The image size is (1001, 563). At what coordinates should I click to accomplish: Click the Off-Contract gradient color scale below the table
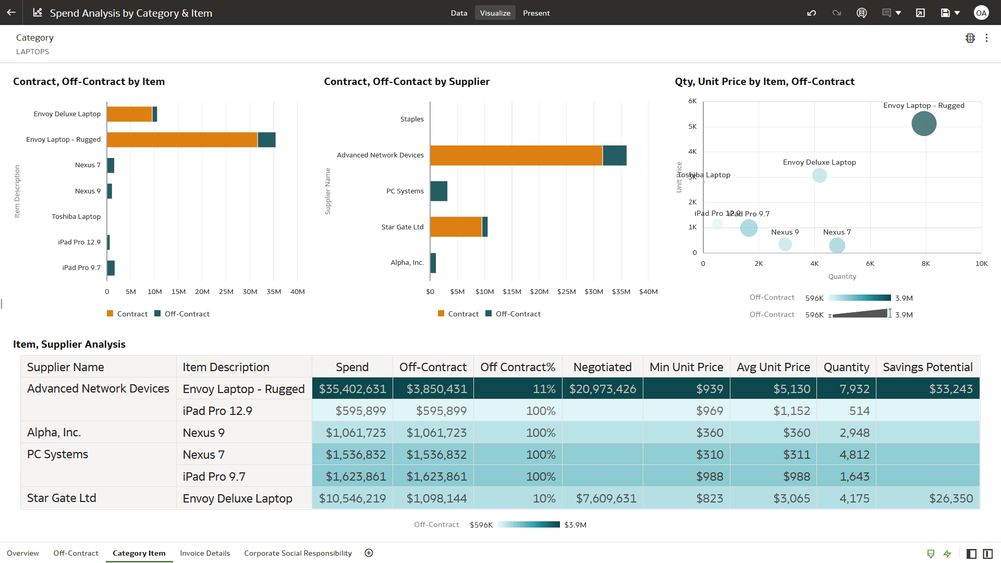[x=528, y=524]
